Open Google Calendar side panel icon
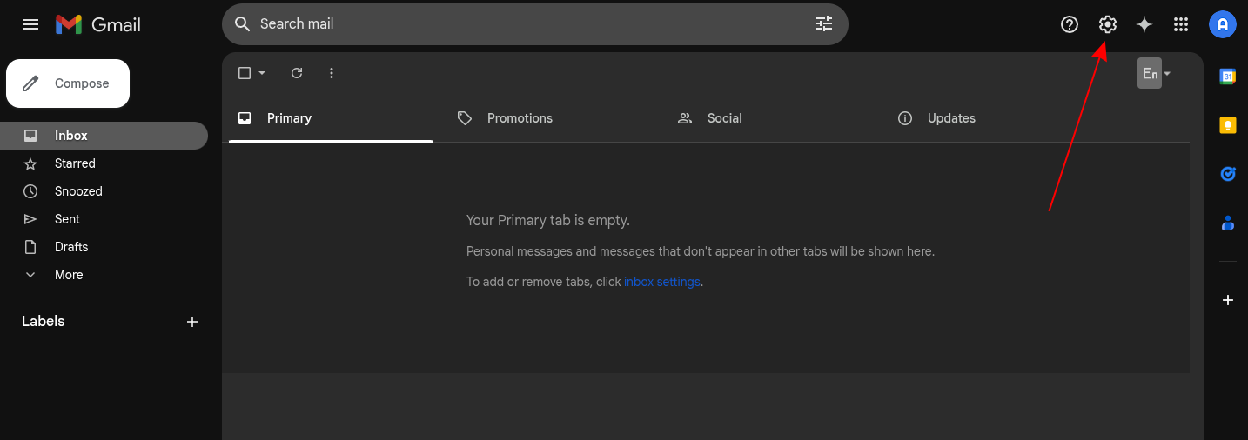Screen dimensions: 1248x440 point(1227,77)
